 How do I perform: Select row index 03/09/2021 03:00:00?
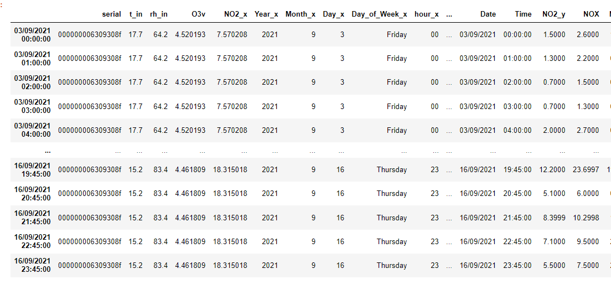32,106
